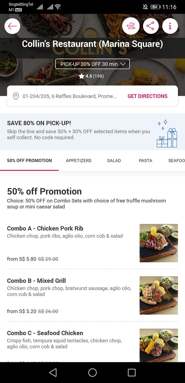
Task: Tap the GET DIRECTIONS link
Action: 147,96
